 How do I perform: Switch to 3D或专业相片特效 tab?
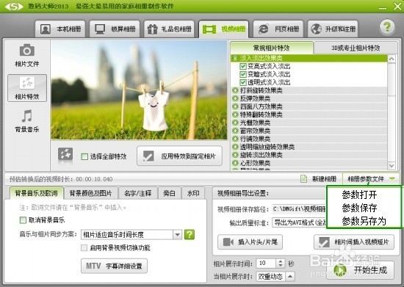(x=356, y=48)
